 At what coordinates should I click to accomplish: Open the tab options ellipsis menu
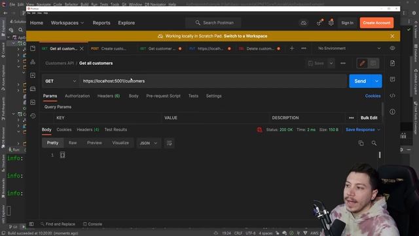tap(304, 49)
